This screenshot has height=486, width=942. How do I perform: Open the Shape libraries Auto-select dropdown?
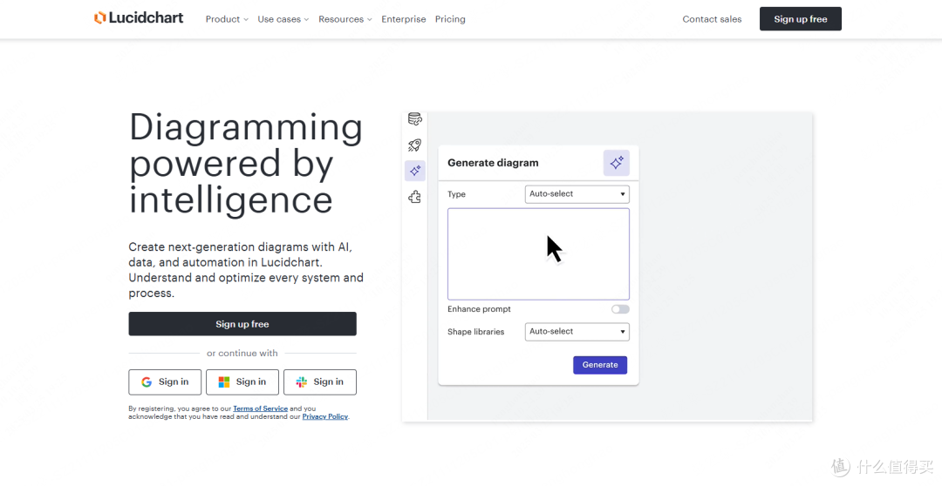tap(577, 331)
